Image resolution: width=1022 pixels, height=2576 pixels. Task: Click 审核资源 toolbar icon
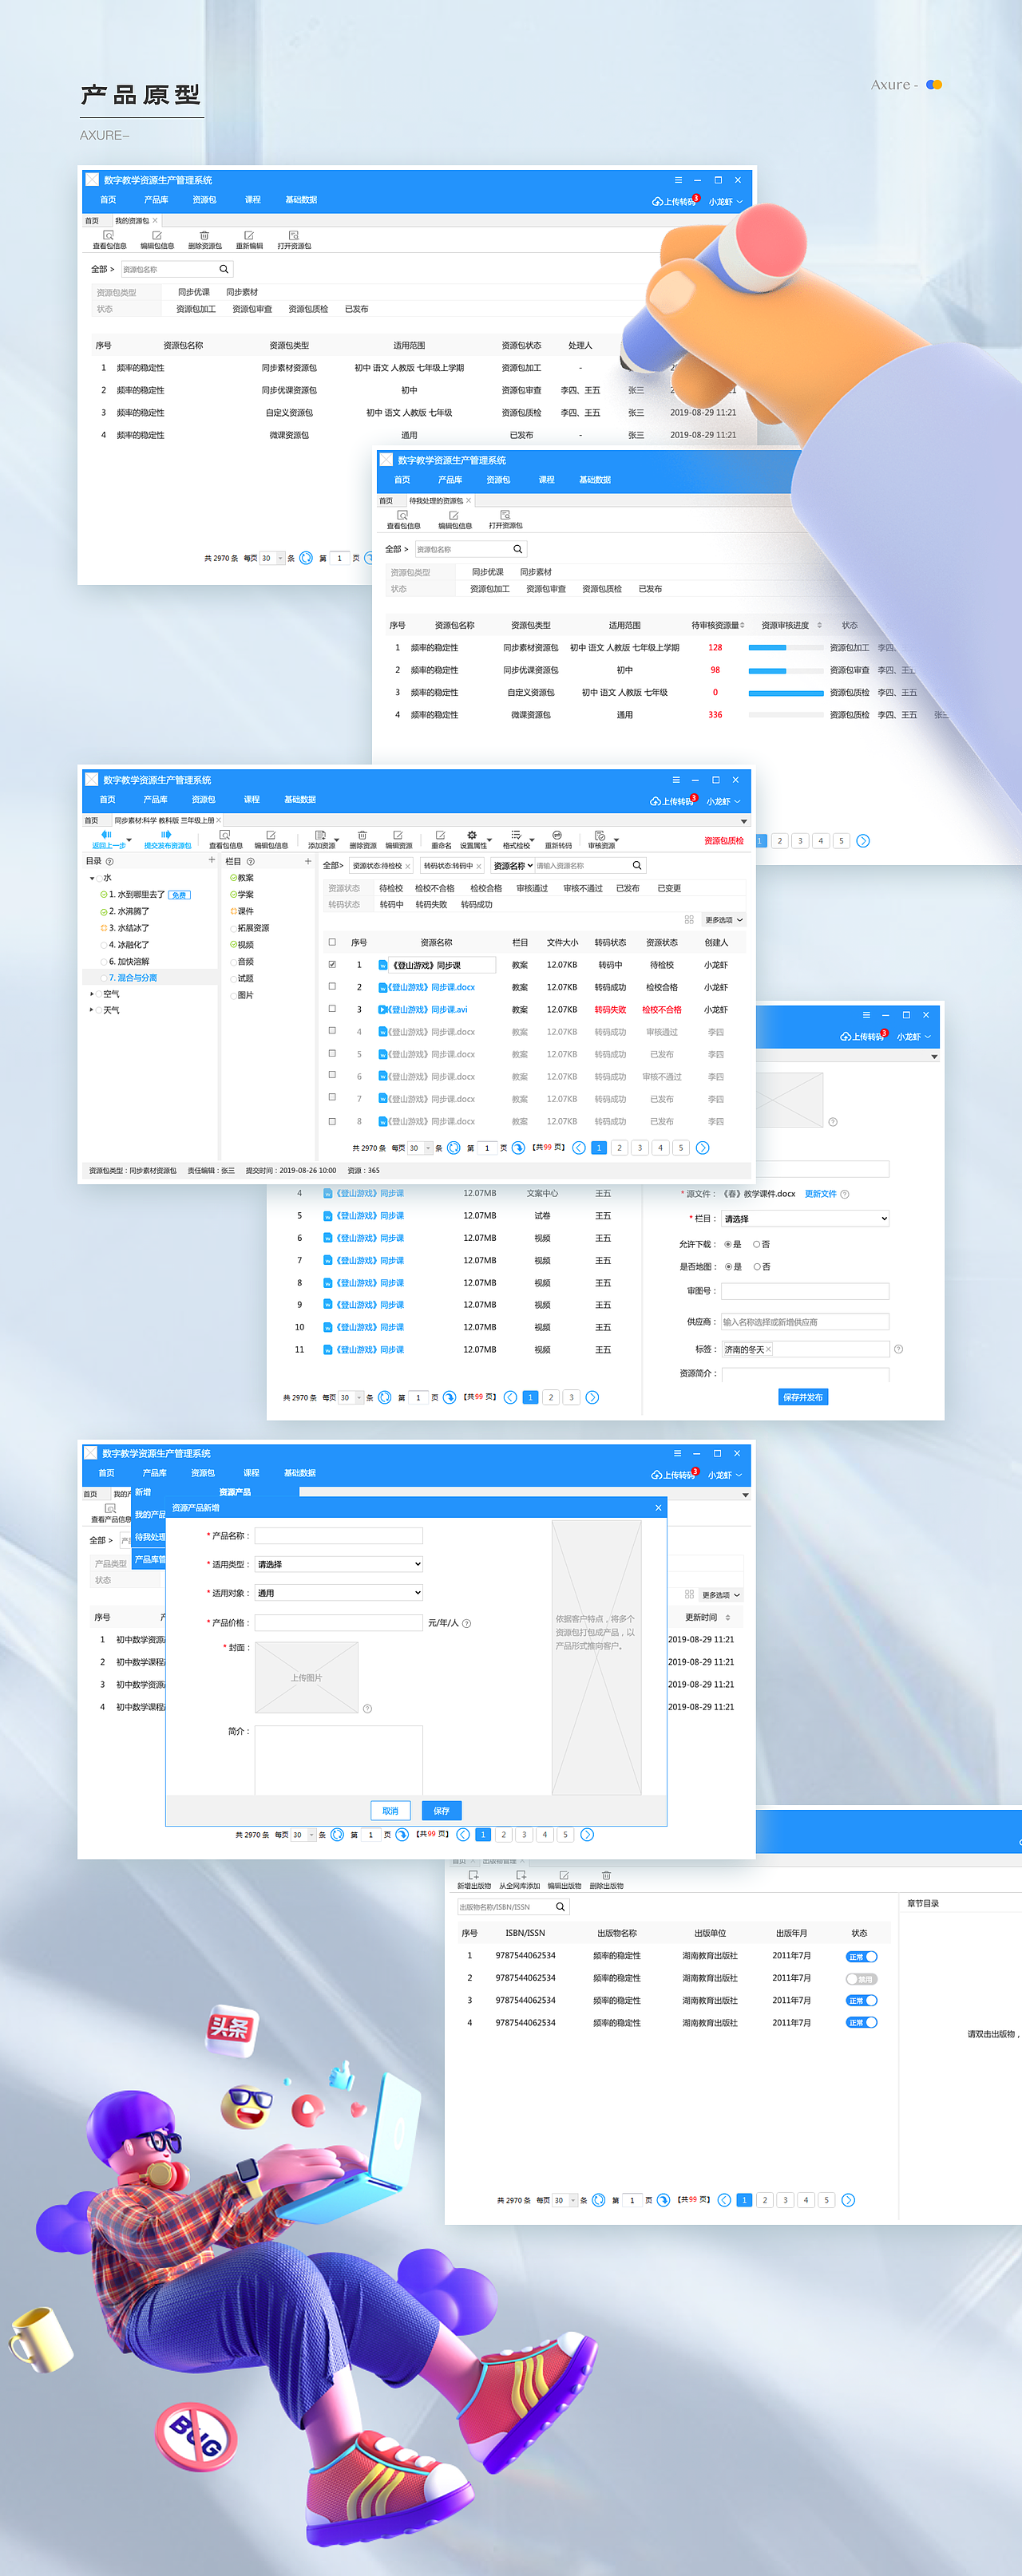click(x=600, y=835)
